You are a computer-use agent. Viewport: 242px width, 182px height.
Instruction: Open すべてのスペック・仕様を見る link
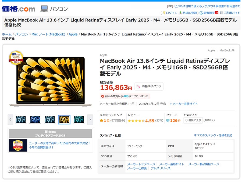click(213, 135)
